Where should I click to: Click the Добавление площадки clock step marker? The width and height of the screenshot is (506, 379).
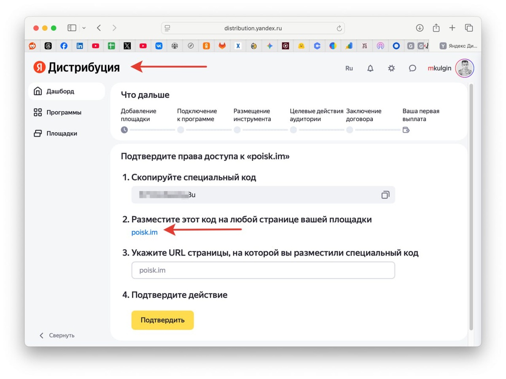(124, 130)
